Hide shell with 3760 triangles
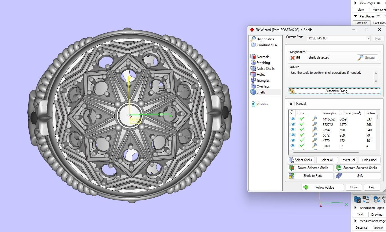 point(293,146)
